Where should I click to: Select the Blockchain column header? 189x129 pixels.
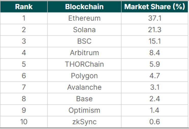[x=84, y=7]
